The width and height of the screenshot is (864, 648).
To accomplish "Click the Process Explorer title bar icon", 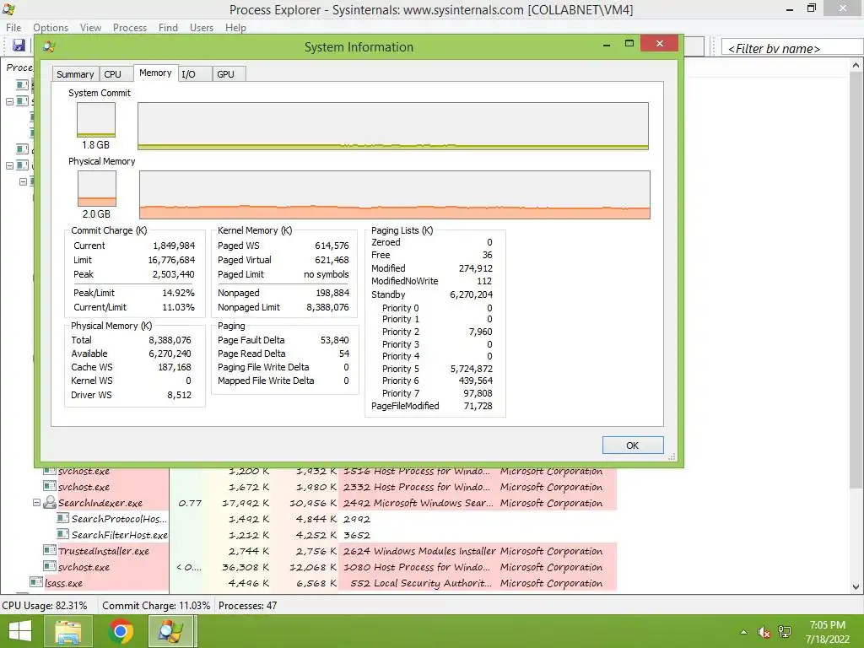I will coord(8,9).
